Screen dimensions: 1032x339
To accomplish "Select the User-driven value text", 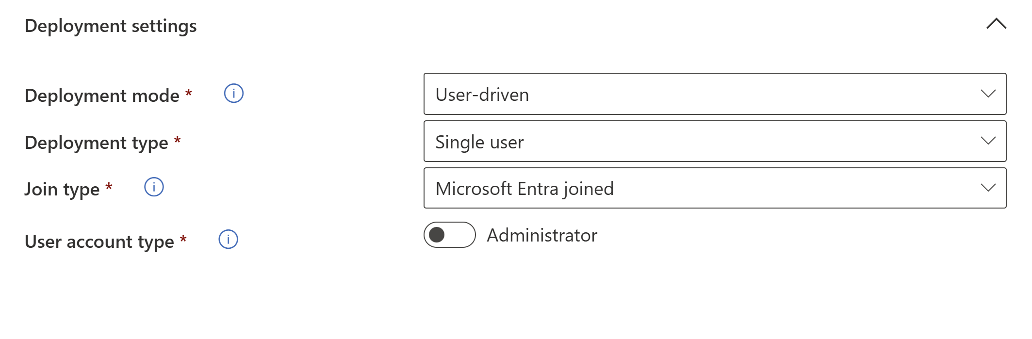I will click(482, 95).
